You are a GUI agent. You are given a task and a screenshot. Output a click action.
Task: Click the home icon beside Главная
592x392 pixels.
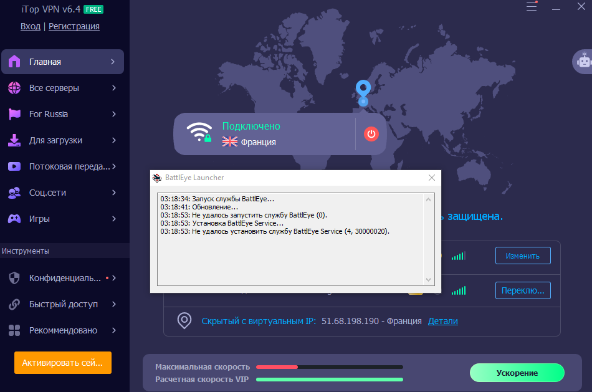14,62
